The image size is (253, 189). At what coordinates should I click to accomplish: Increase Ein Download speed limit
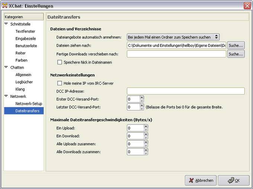[x=146, y=134]
